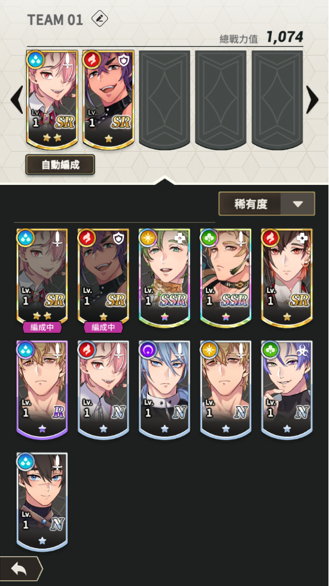This screenshot has width=329, height=586.
Task: Click the back arrow button
Action: [x=20, y=569]
